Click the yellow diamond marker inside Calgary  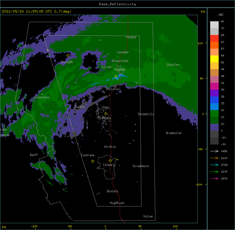[x=110, y=161]
